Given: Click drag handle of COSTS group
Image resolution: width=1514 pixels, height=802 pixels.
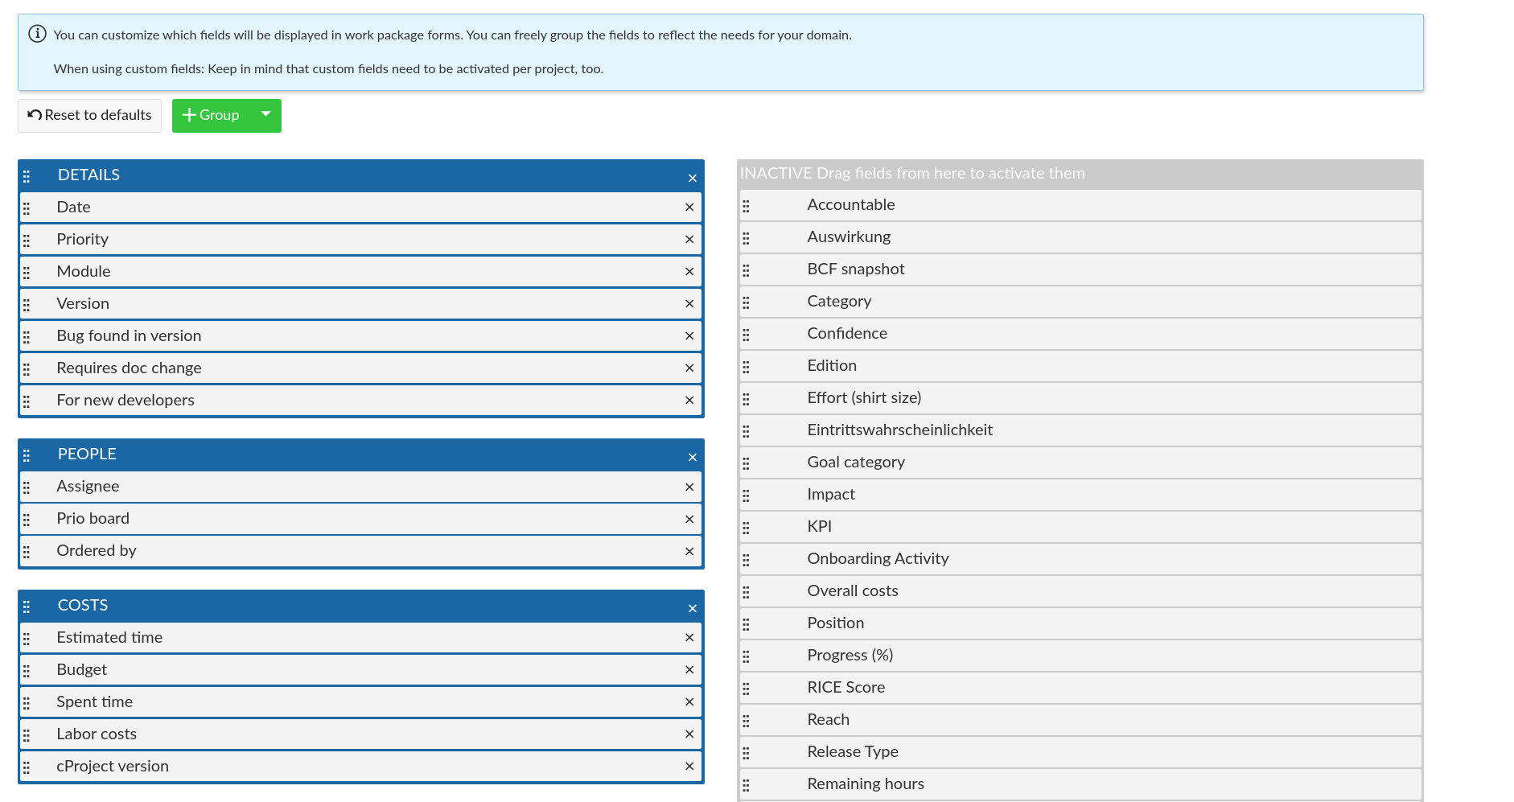Looking at the screenshot, I should (x=27, y=607).
